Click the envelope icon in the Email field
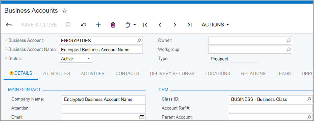The width and height of the screenshot is (314, 121). (142, 117)
